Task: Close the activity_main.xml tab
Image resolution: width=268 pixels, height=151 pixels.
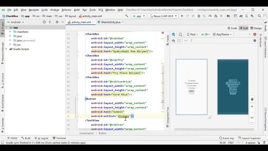Action: (93, 22)
